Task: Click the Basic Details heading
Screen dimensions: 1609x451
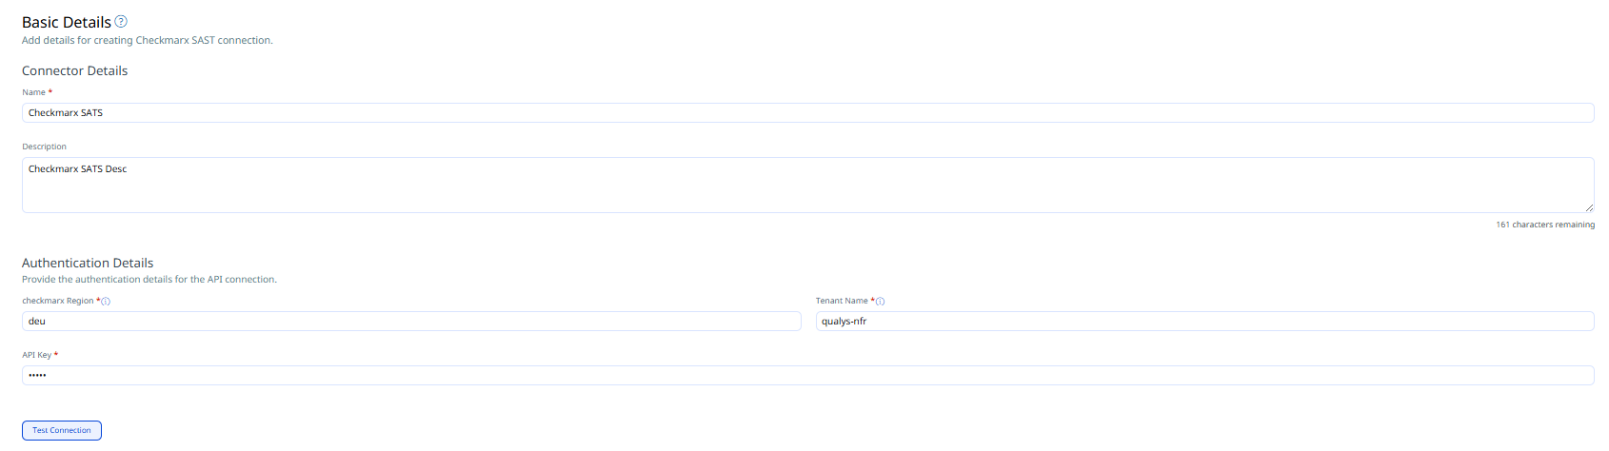Action: 67,22
